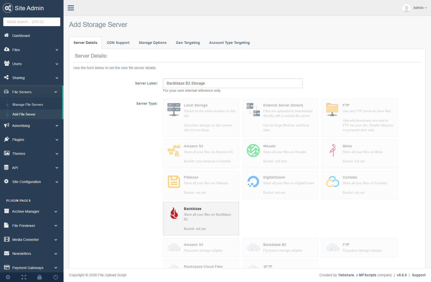Focus the Quick search box

pos(32,22)
